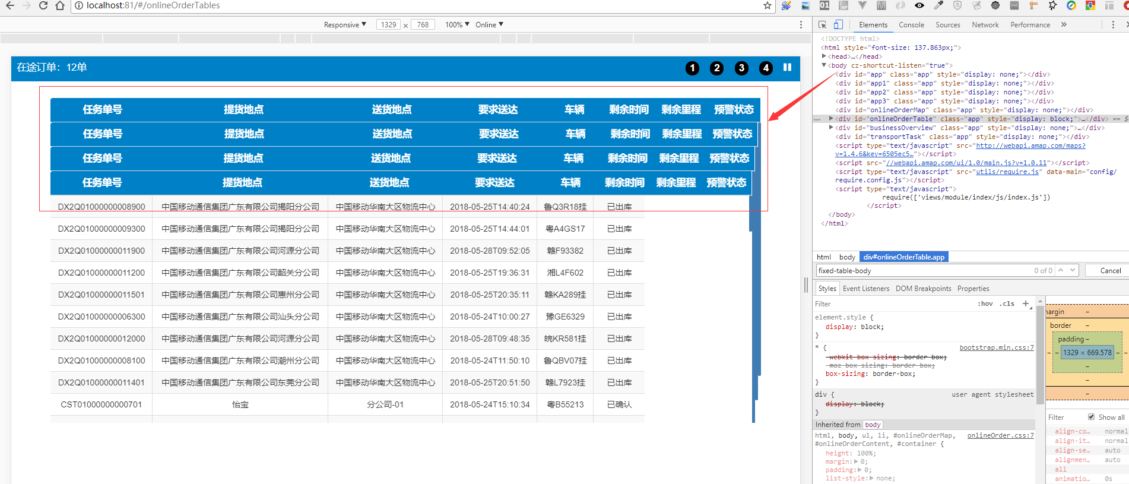The height and width of the screenshot is (484, 1129).
Task: Open the utils/require.js script link
Action: click(x=1007, y=172)
